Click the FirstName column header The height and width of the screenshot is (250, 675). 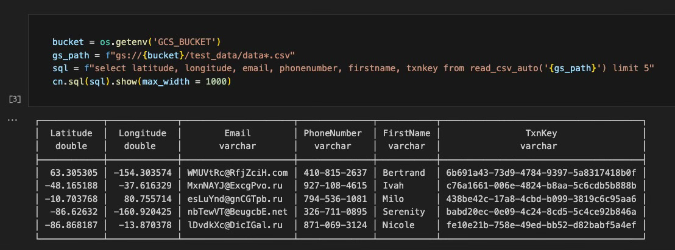point(407,133)
